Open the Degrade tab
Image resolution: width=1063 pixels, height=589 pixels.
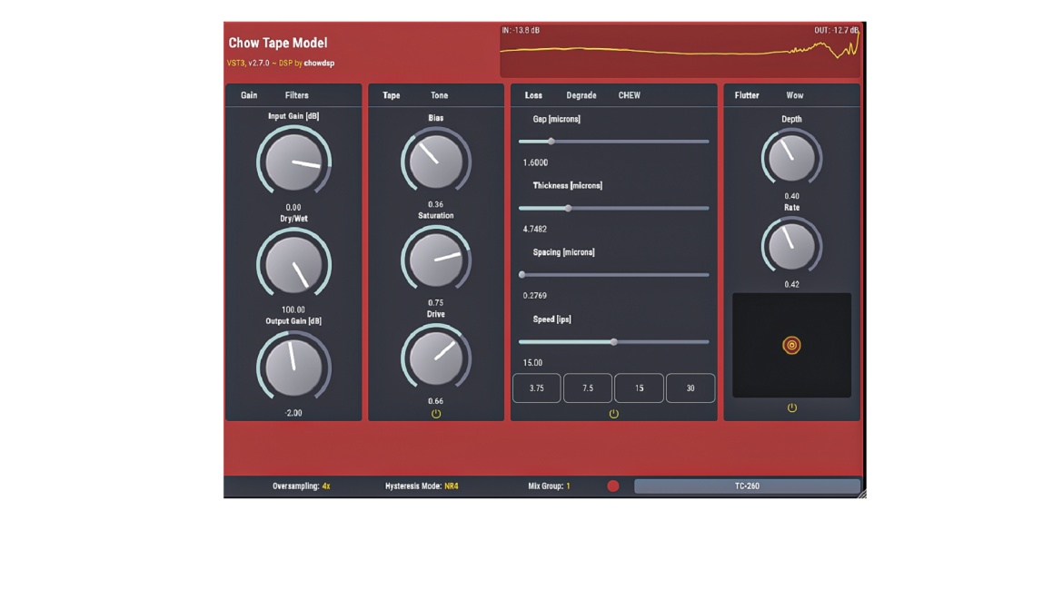[x=581, y=95]
